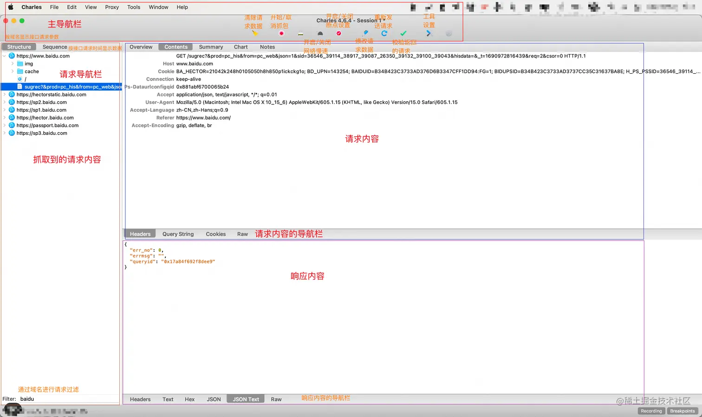Viewport: 702px width, 417px height.
Task: Open the Edit menu
Action: click(72, 7)
